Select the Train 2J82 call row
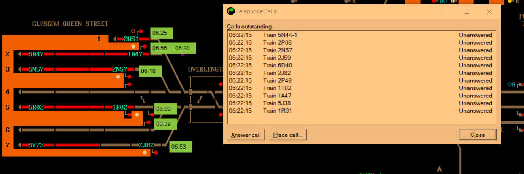 pos(361,73)
